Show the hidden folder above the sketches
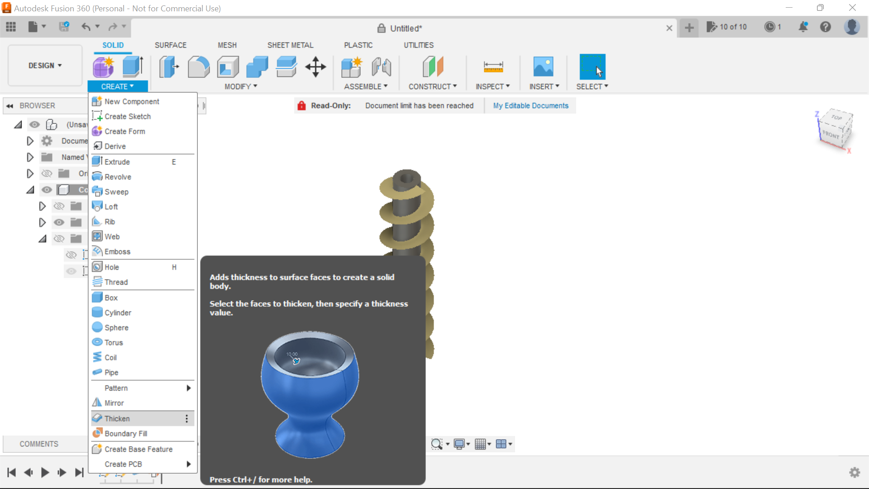 pyautogui.click(x=59, y=239)
